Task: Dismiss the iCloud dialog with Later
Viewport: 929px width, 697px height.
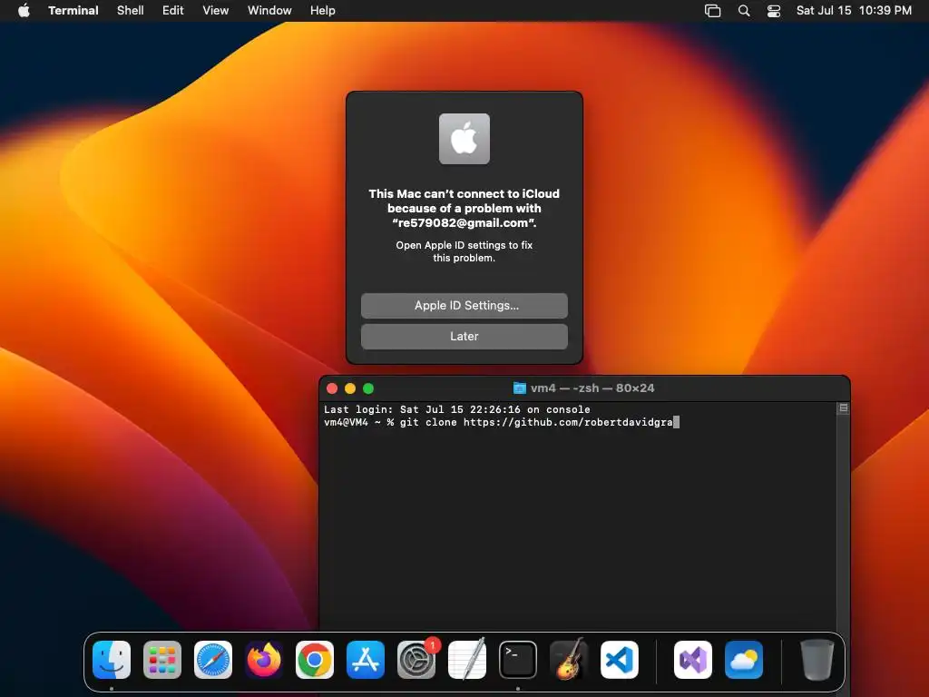Action: pos(464,337)
